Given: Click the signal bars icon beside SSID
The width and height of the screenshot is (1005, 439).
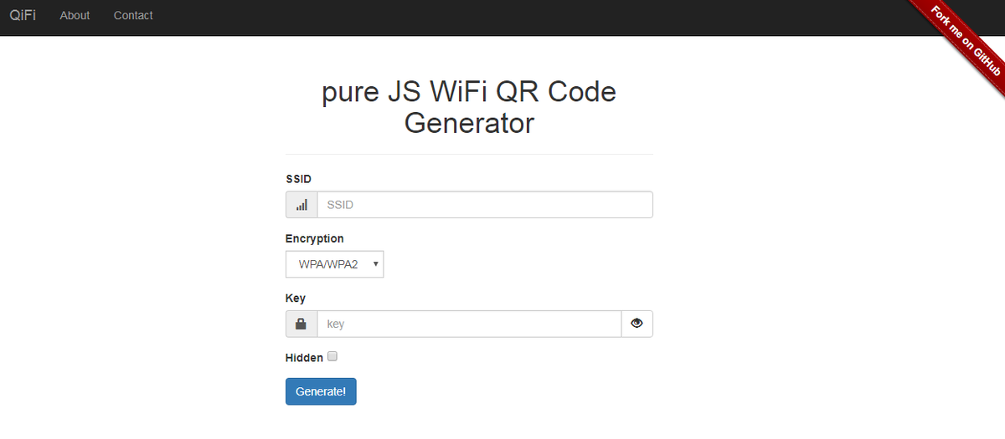Looking at the screenshot, I should coord(301,205).
